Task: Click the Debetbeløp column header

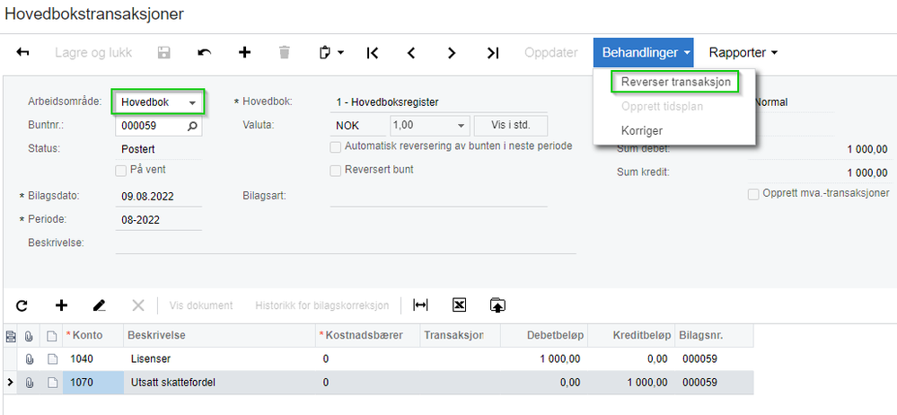Action: coord(544,335)
